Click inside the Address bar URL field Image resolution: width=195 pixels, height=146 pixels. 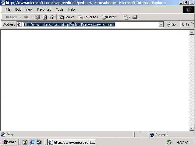click(x=91, y=24)
